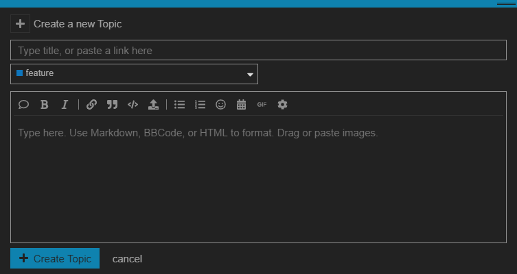Open the upload file dialog

pyautogui.click(x=153, y=105)
